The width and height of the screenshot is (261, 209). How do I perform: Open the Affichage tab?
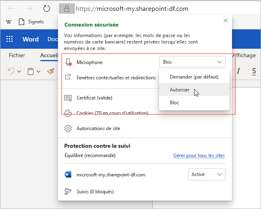tap(244, 55)
